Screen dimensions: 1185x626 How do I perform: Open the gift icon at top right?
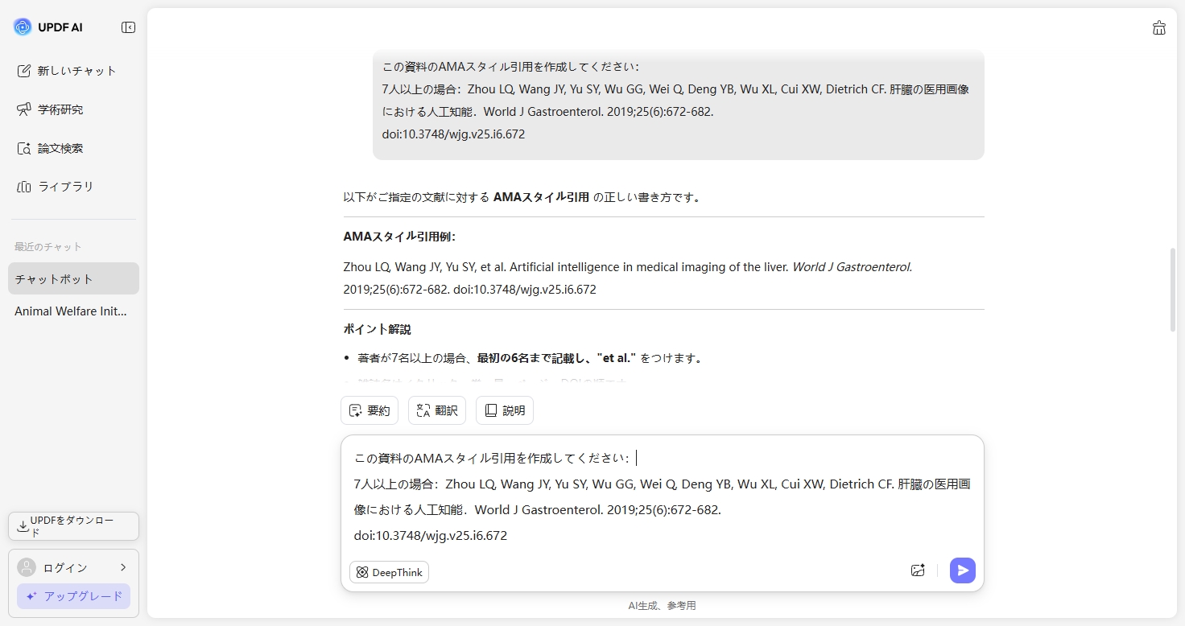(1158, 28)
